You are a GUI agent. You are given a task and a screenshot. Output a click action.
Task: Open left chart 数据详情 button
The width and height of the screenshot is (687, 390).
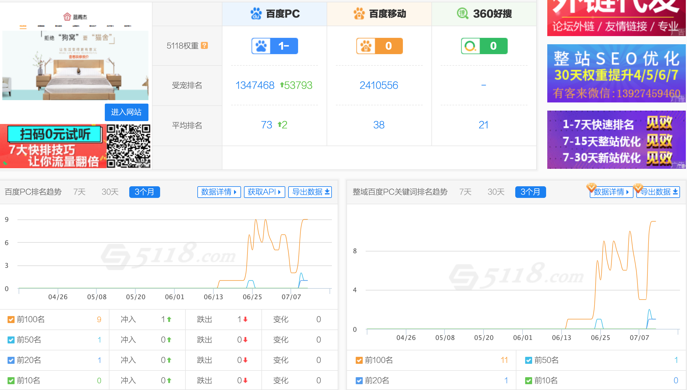219,192
